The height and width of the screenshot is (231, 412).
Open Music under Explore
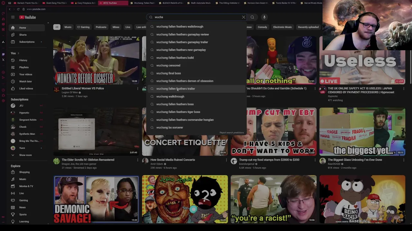point(27,179)
